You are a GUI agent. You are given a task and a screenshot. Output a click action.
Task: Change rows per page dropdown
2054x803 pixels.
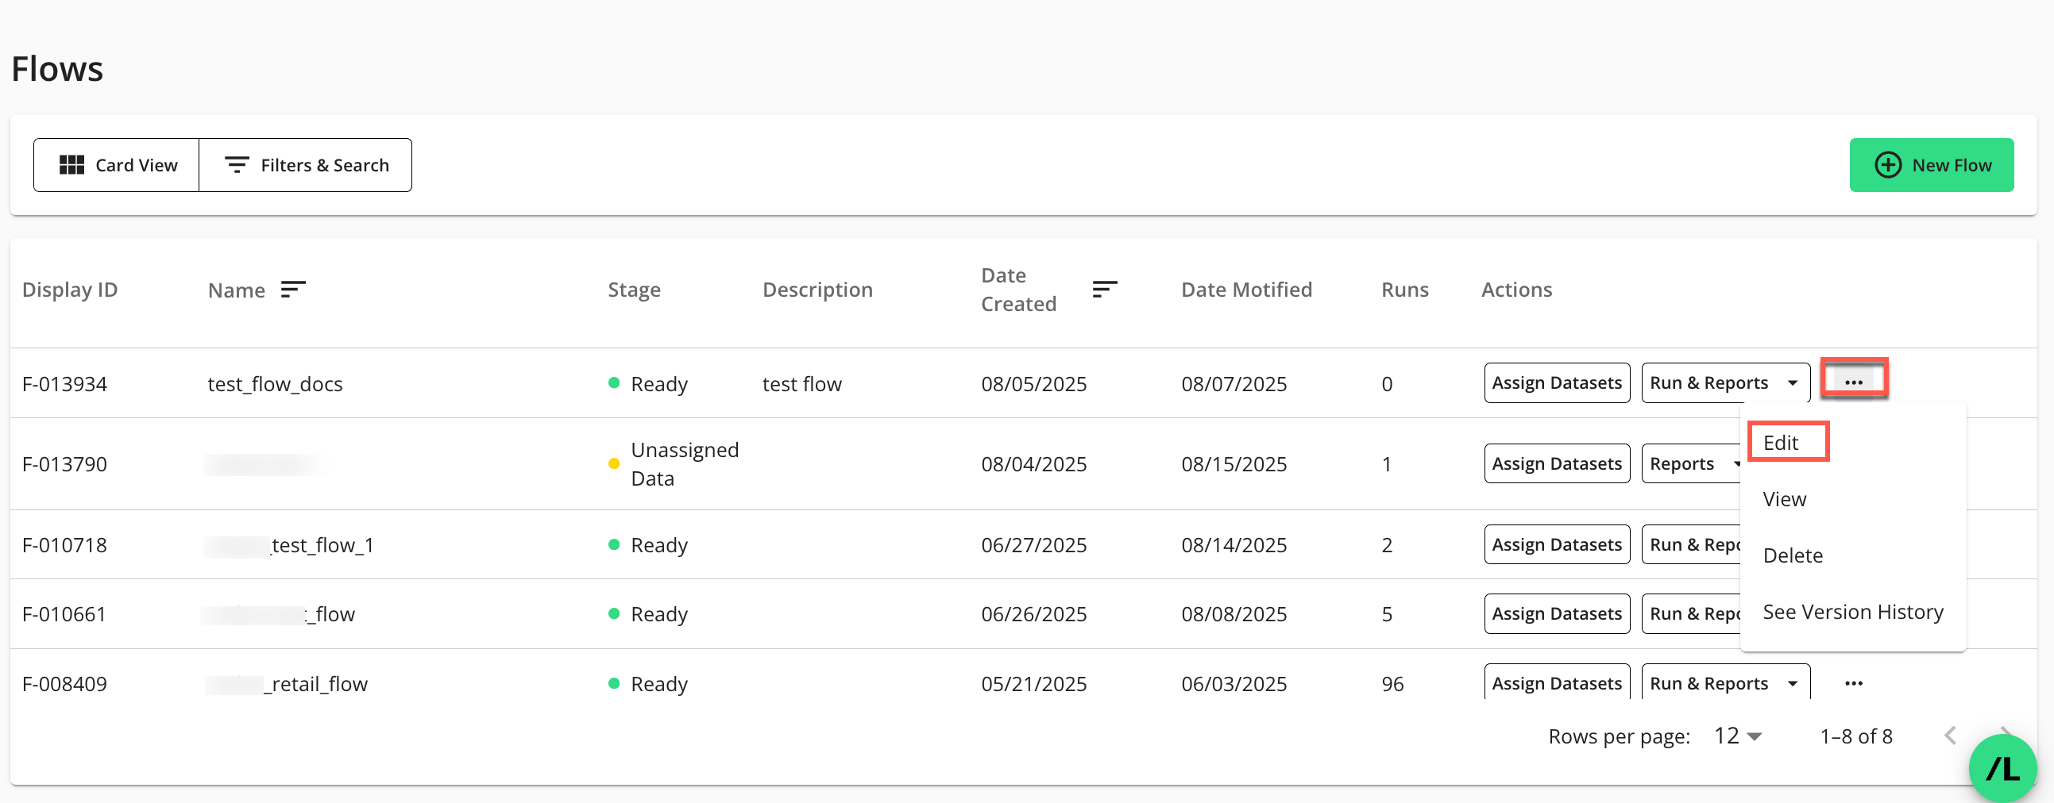(1738, 736)
